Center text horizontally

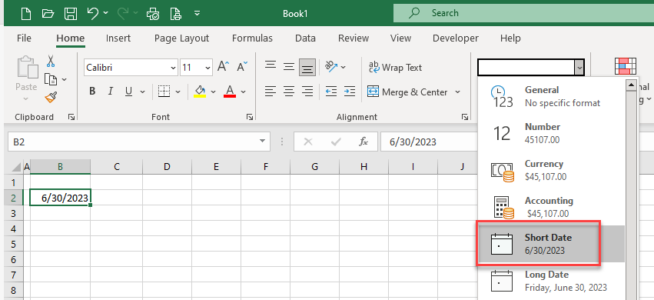click(x=289, y=91)
